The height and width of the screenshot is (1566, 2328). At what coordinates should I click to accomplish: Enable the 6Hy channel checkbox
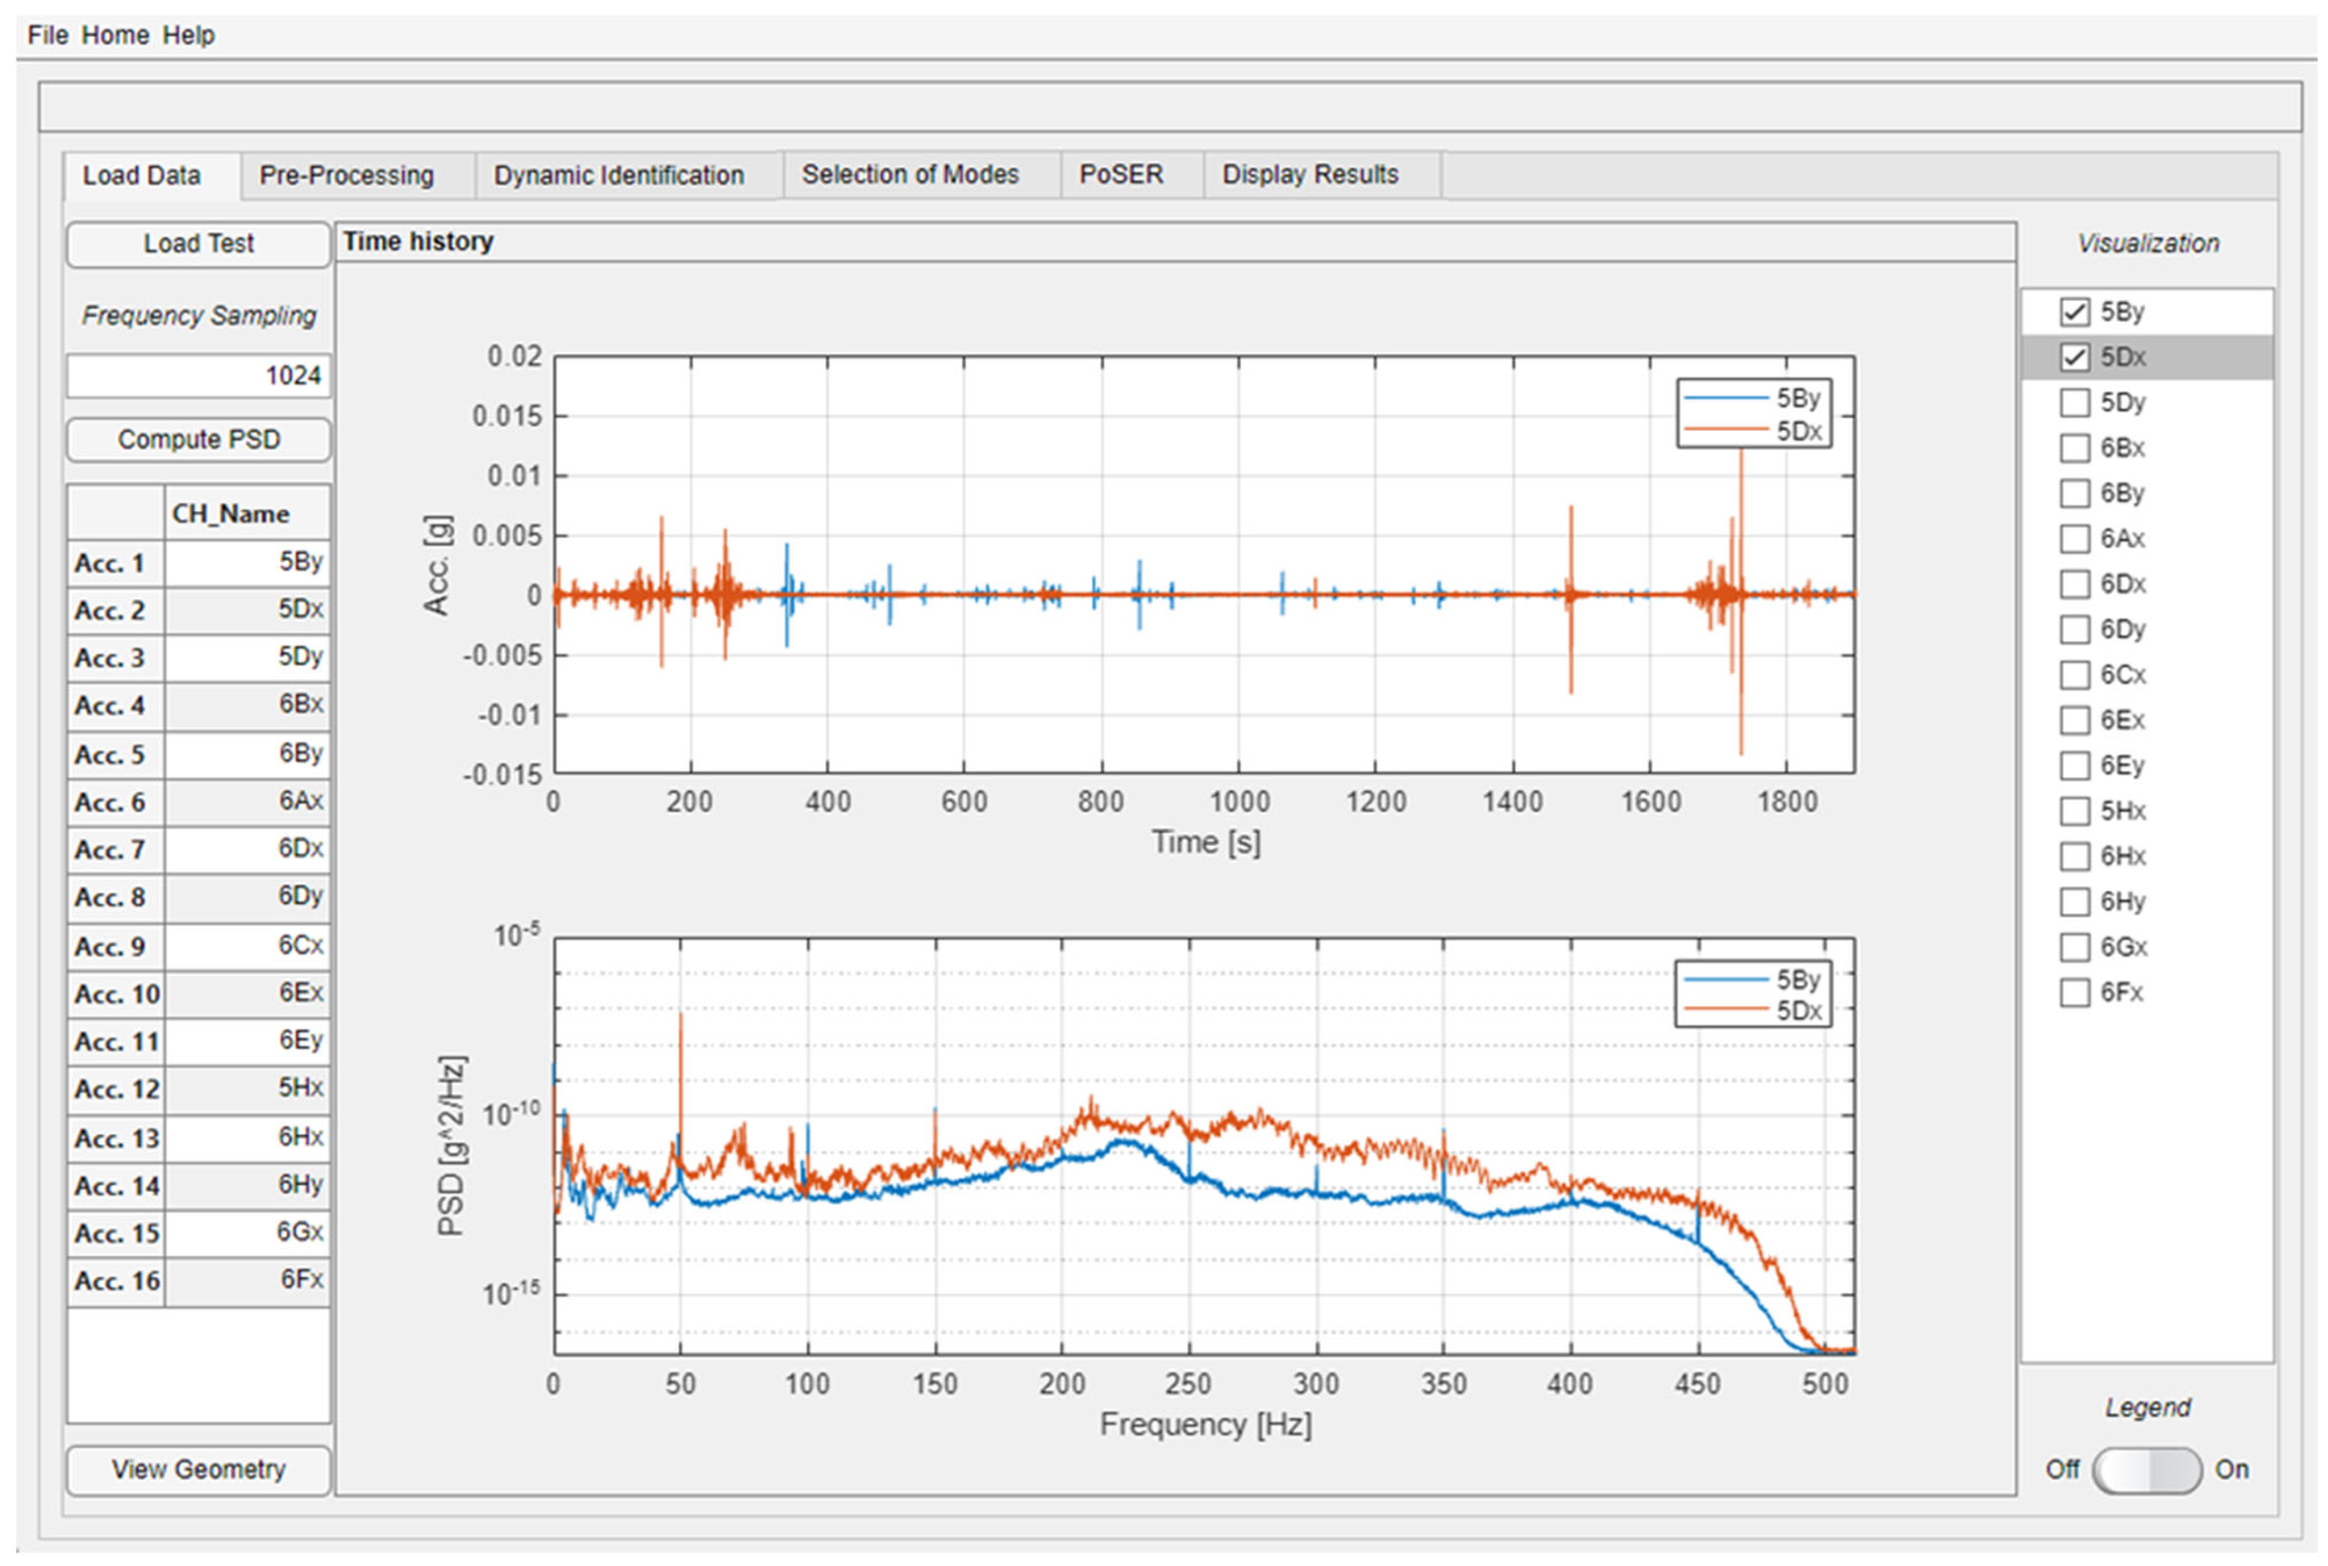pyautogui.click(x=2073, y=902)
